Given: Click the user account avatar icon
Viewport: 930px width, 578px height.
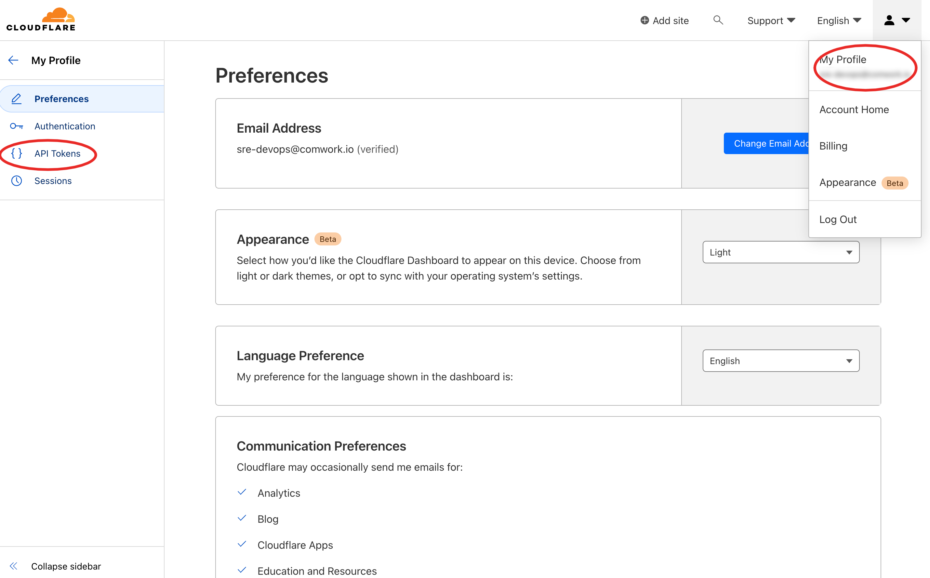Looking at the screenshot, I should point(889,20).
